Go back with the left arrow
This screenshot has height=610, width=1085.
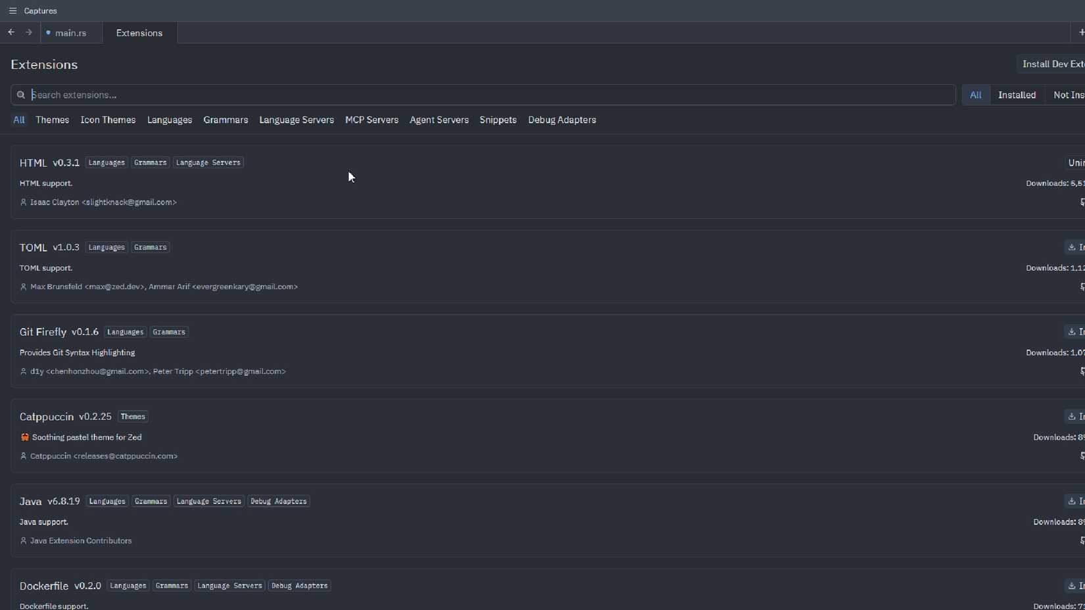tap(11, 32)
